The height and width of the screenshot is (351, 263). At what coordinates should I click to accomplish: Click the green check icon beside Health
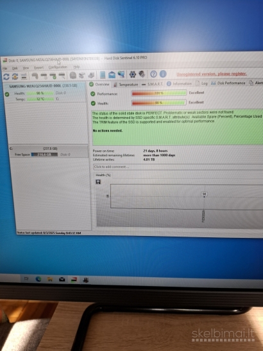pos(93,104)
